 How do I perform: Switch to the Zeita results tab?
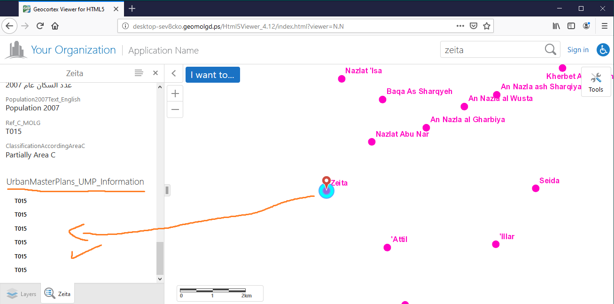click(x=58, y=294)
